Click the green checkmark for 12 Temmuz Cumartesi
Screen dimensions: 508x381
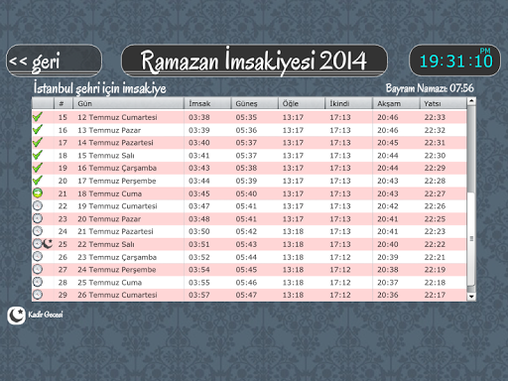(38, 117)
